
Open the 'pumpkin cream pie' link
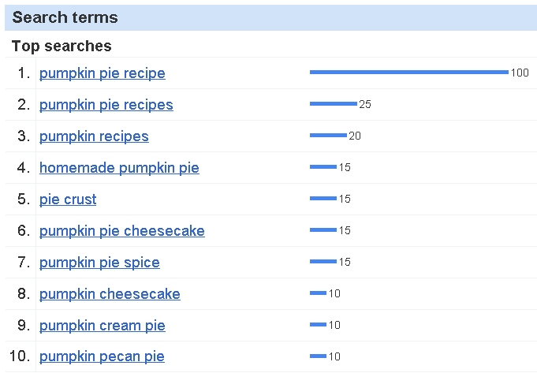click(102, 326)
